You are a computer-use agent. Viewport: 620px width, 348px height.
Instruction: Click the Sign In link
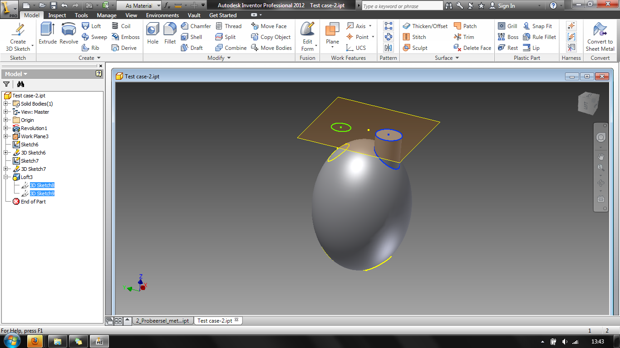pyautogui.click(x=506, y=6)
